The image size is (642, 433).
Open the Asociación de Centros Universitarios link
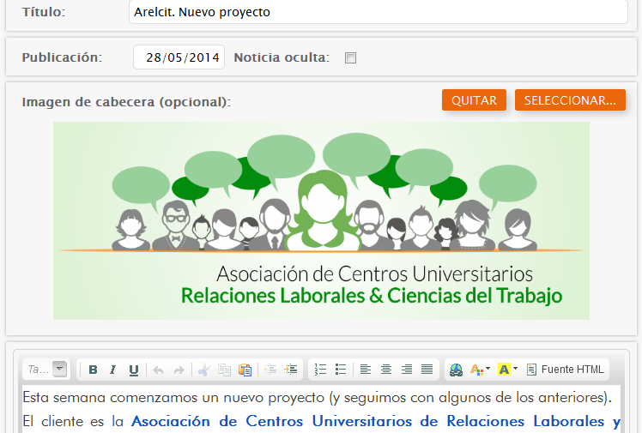376,421
